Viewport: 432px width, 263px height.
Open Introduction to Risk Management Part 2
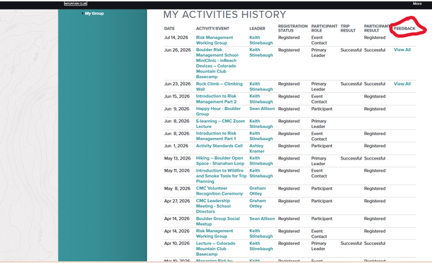(x=216, y=98)
